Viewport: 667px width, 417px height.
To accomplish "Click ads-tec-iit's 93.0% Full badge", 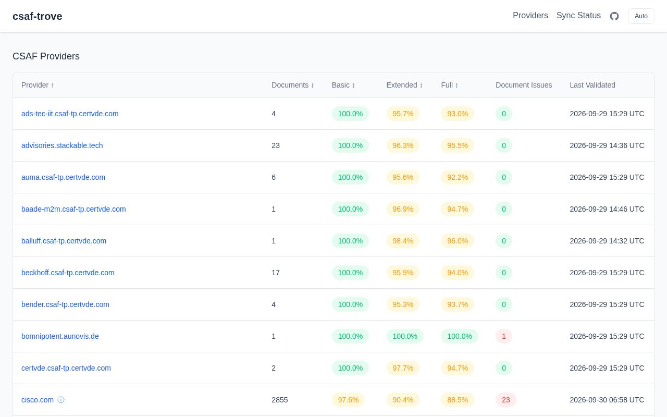I will [x=458, y=114].
